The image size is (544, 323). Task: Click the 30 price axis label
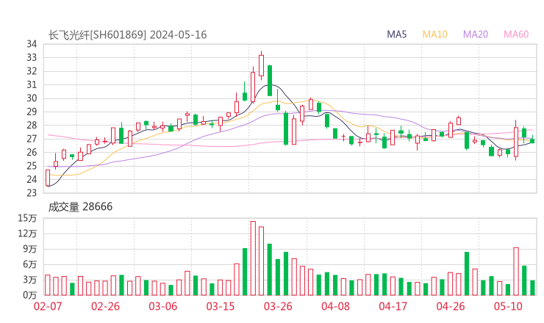(x=32, y=98)
